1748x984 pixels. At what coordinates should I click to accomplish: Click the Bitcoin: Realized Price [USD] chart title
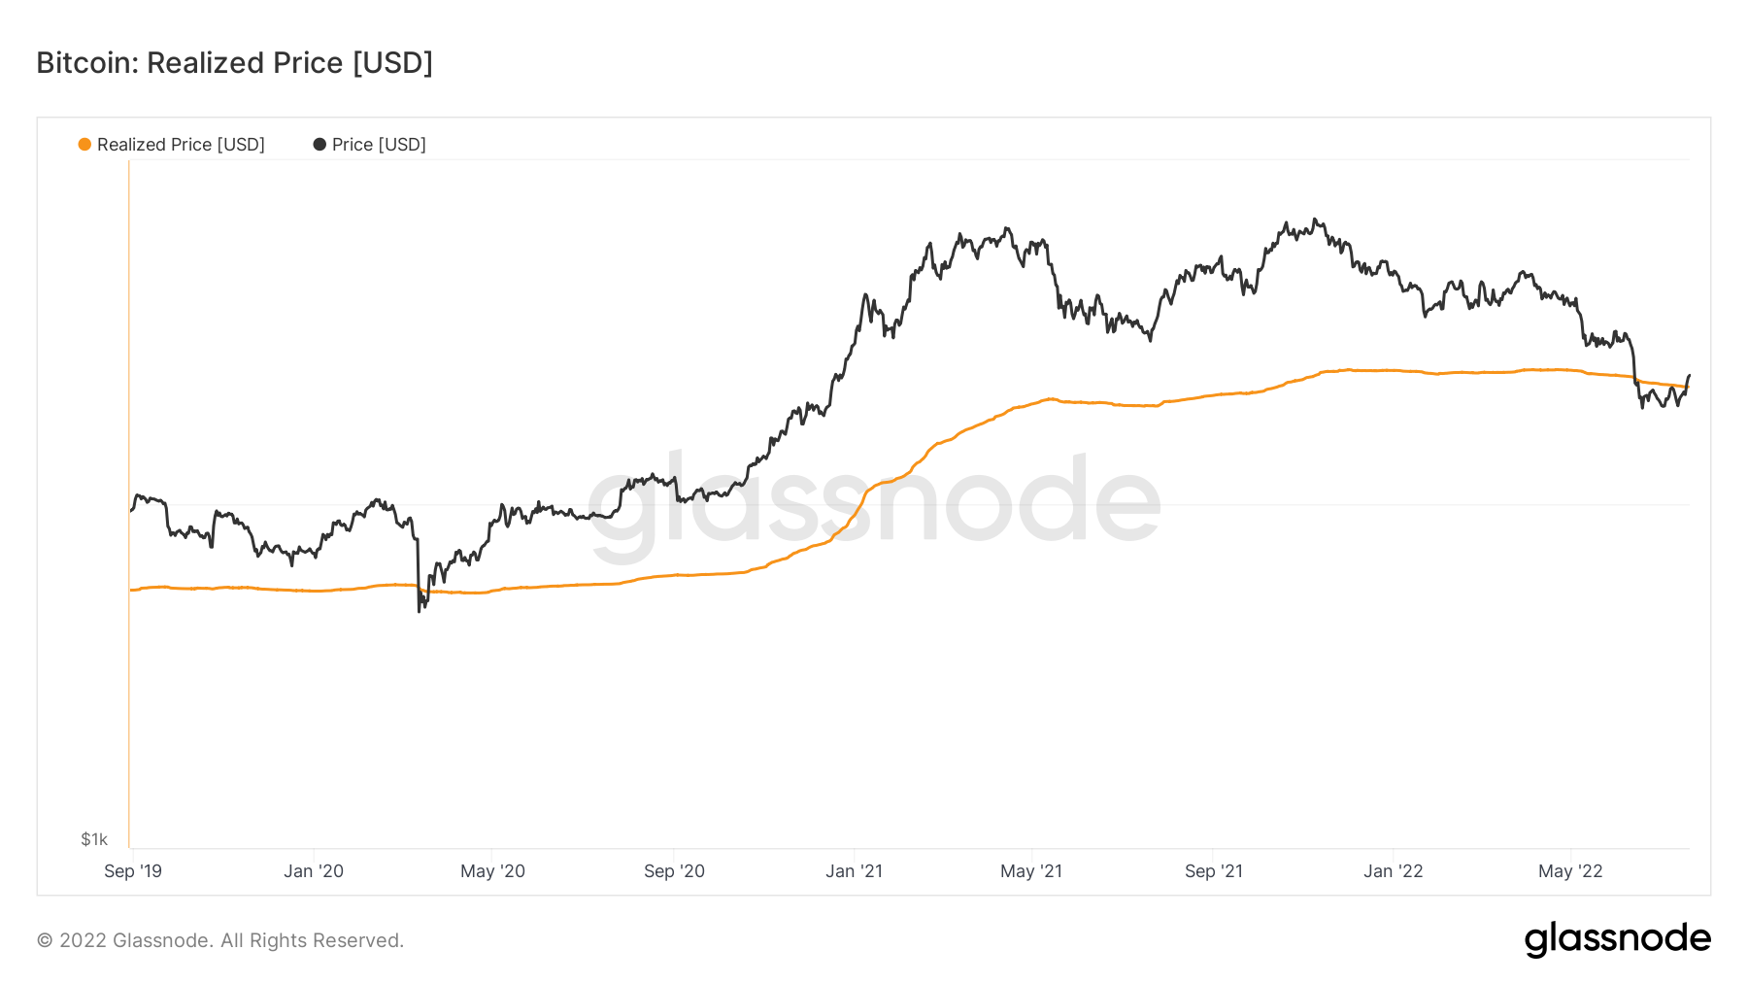234,63
